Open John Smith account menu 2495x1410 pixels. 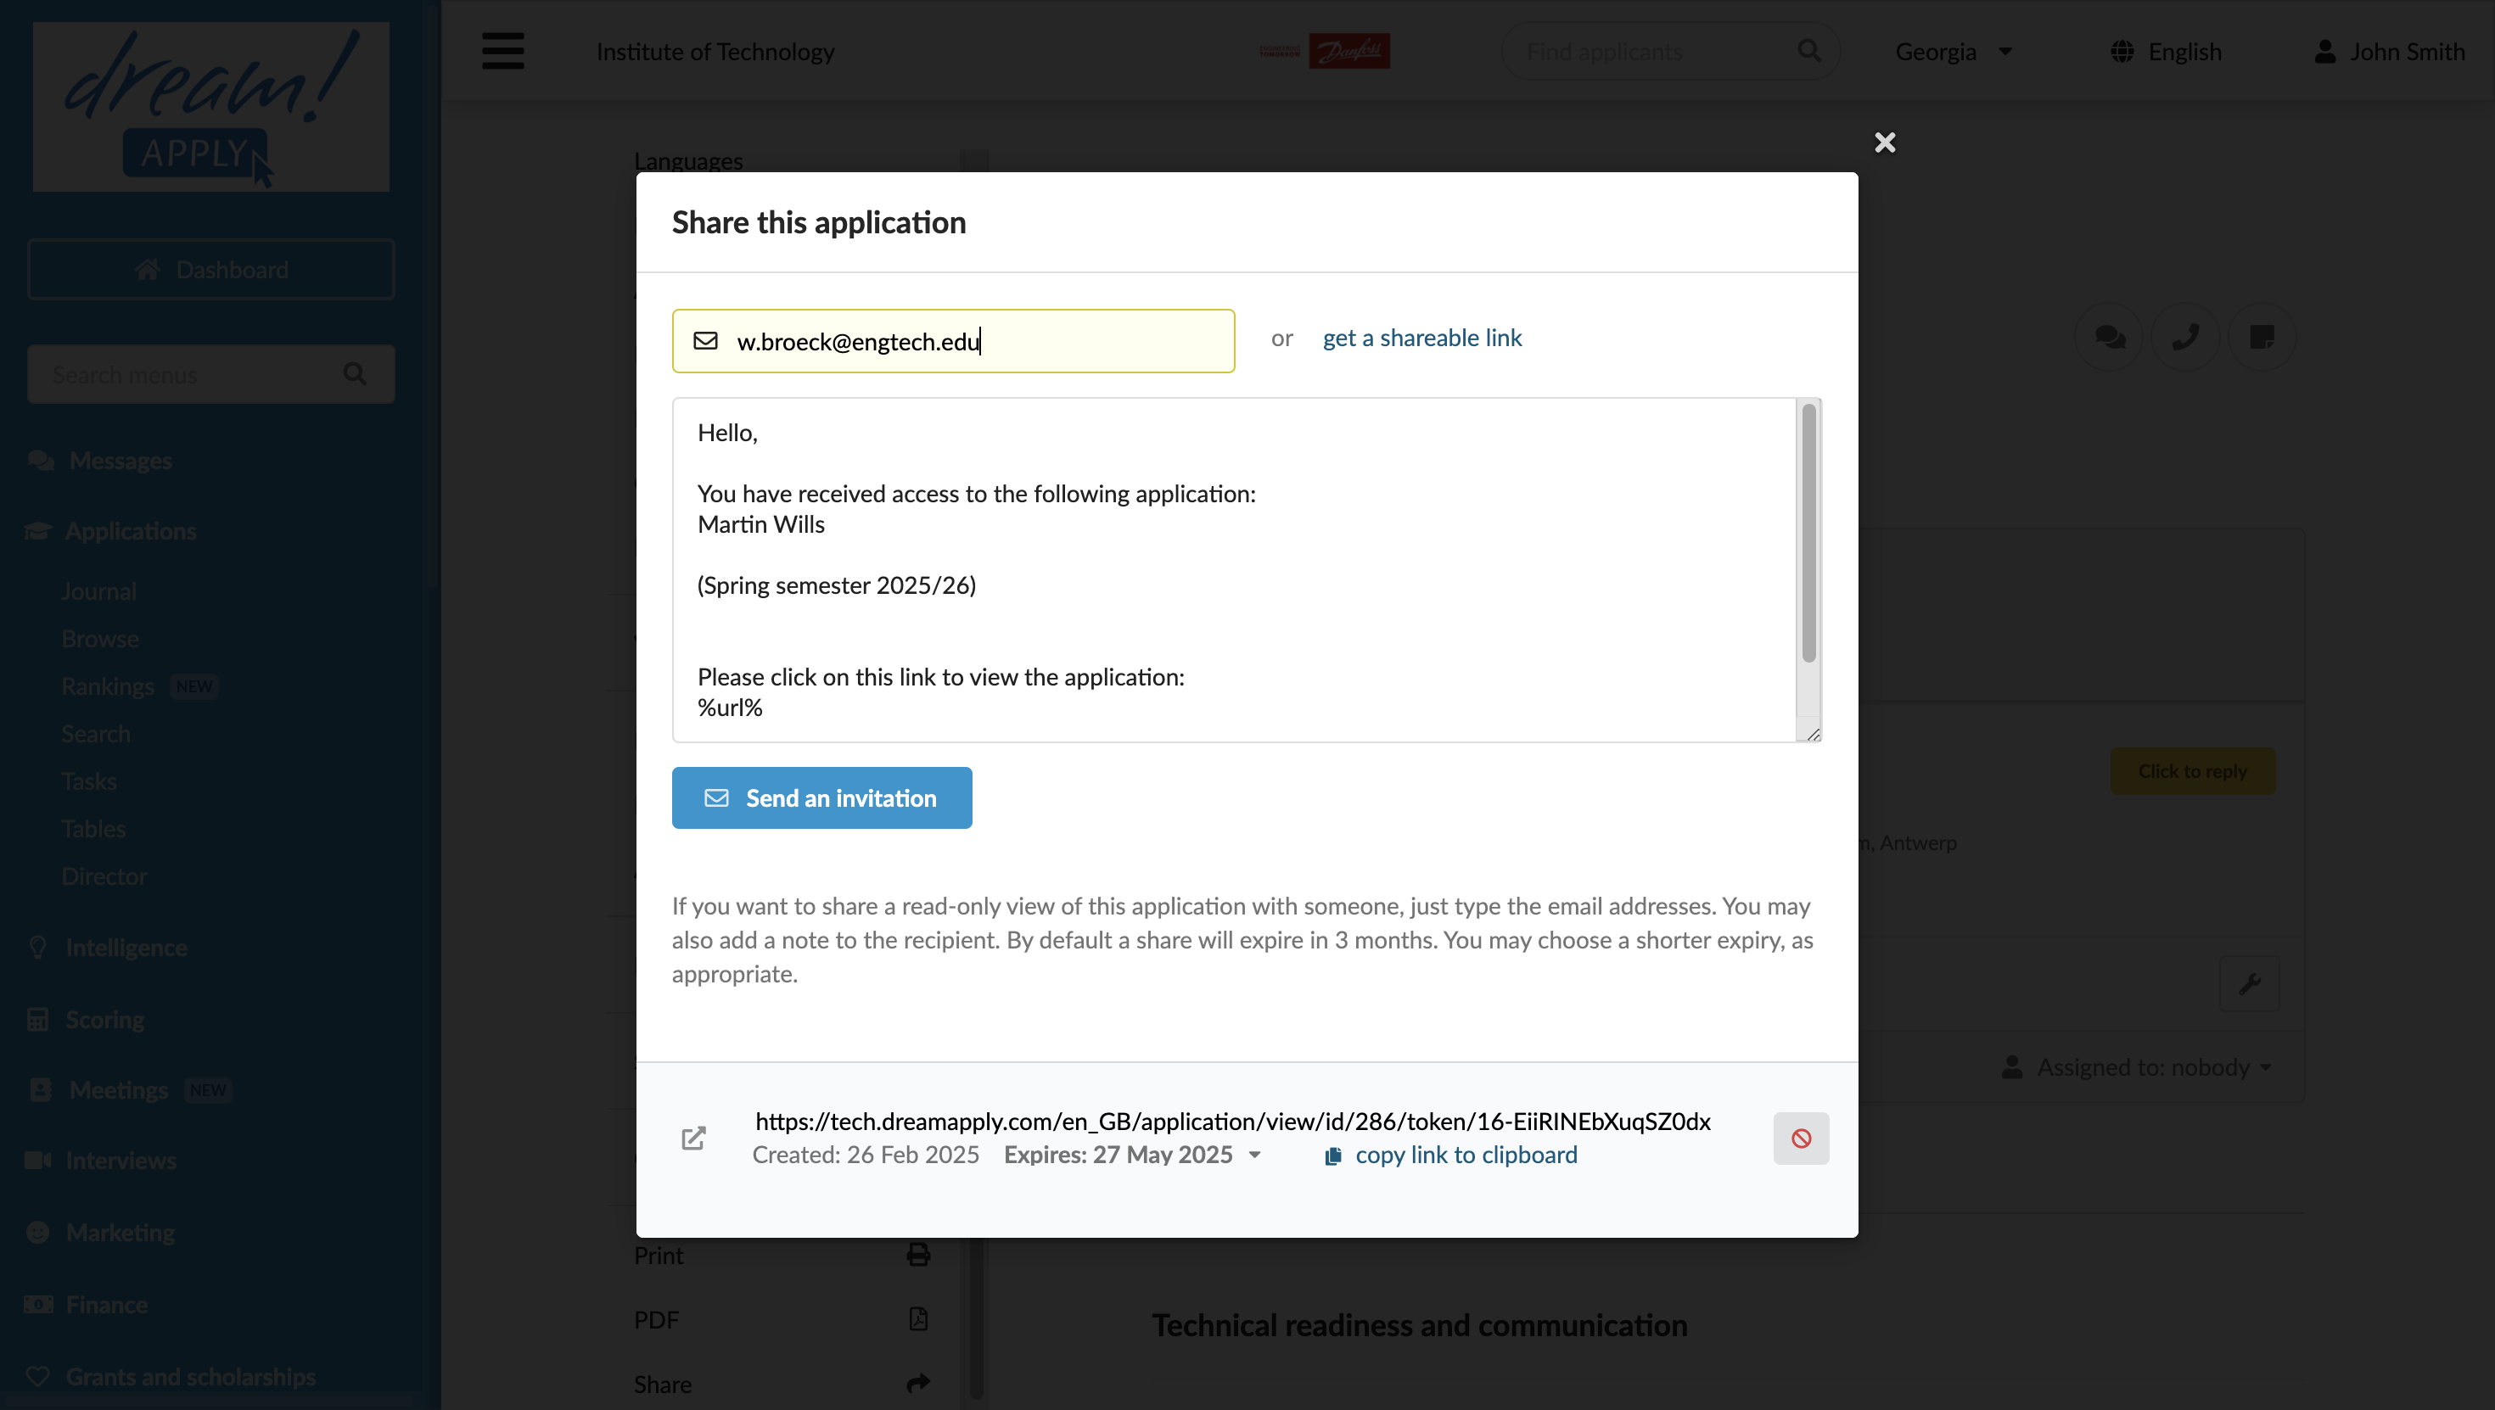tap(2390, 51)
